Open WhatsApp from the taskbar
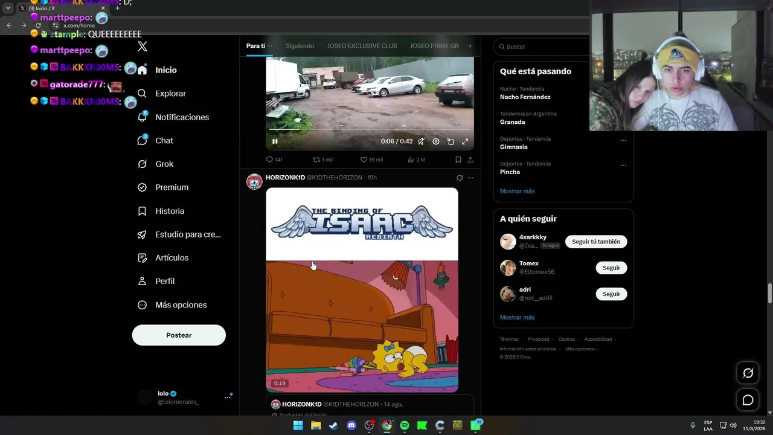This screenshot has height=435, width=773. coord(476,425)
